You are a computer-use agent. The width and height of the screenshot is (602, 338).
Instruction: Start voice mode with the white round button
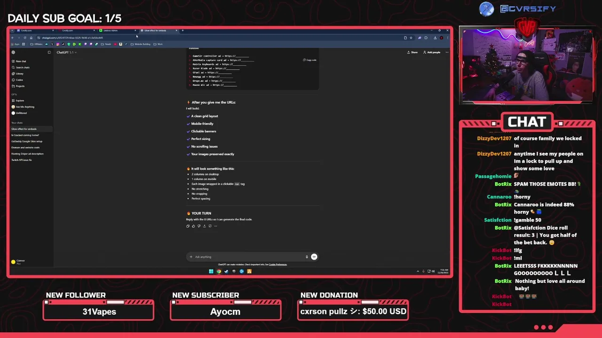[x=314, y=257]
